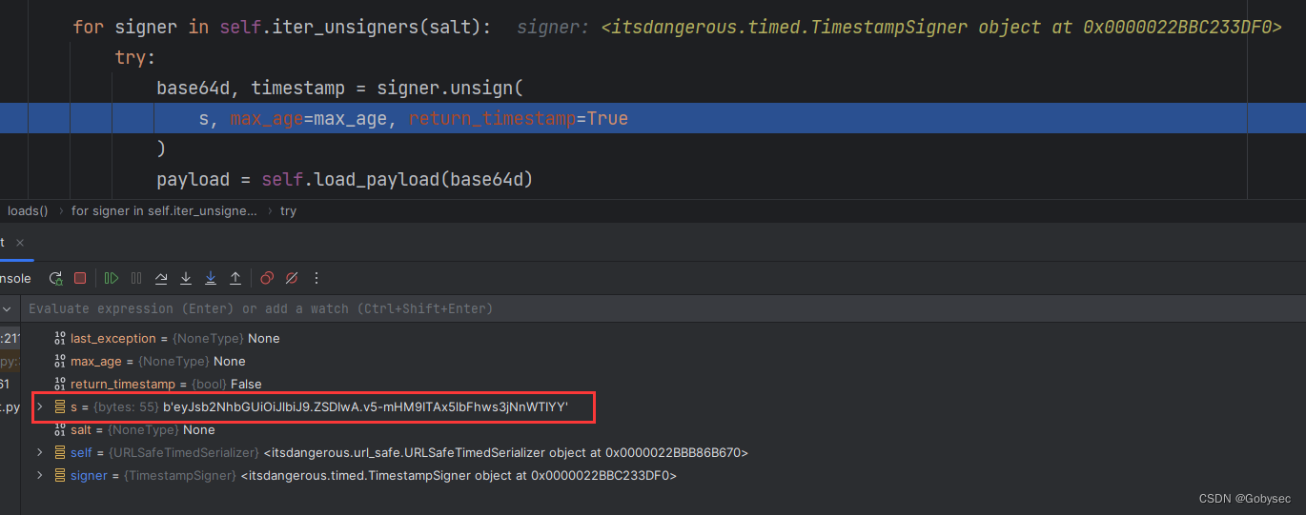
Task: Click the URLSafeTimedSerializer object value text
Action: 506,452
